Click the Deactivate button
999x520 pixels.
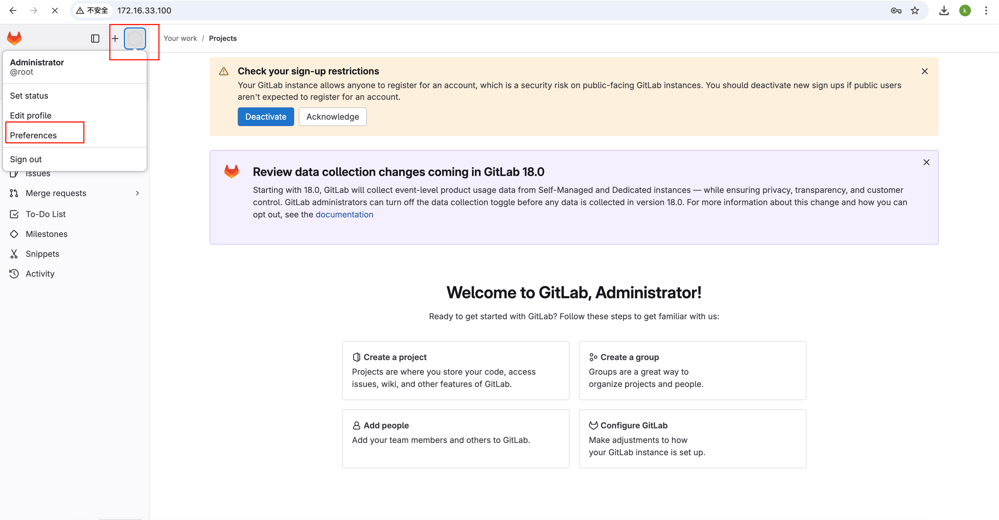(266, 117)
